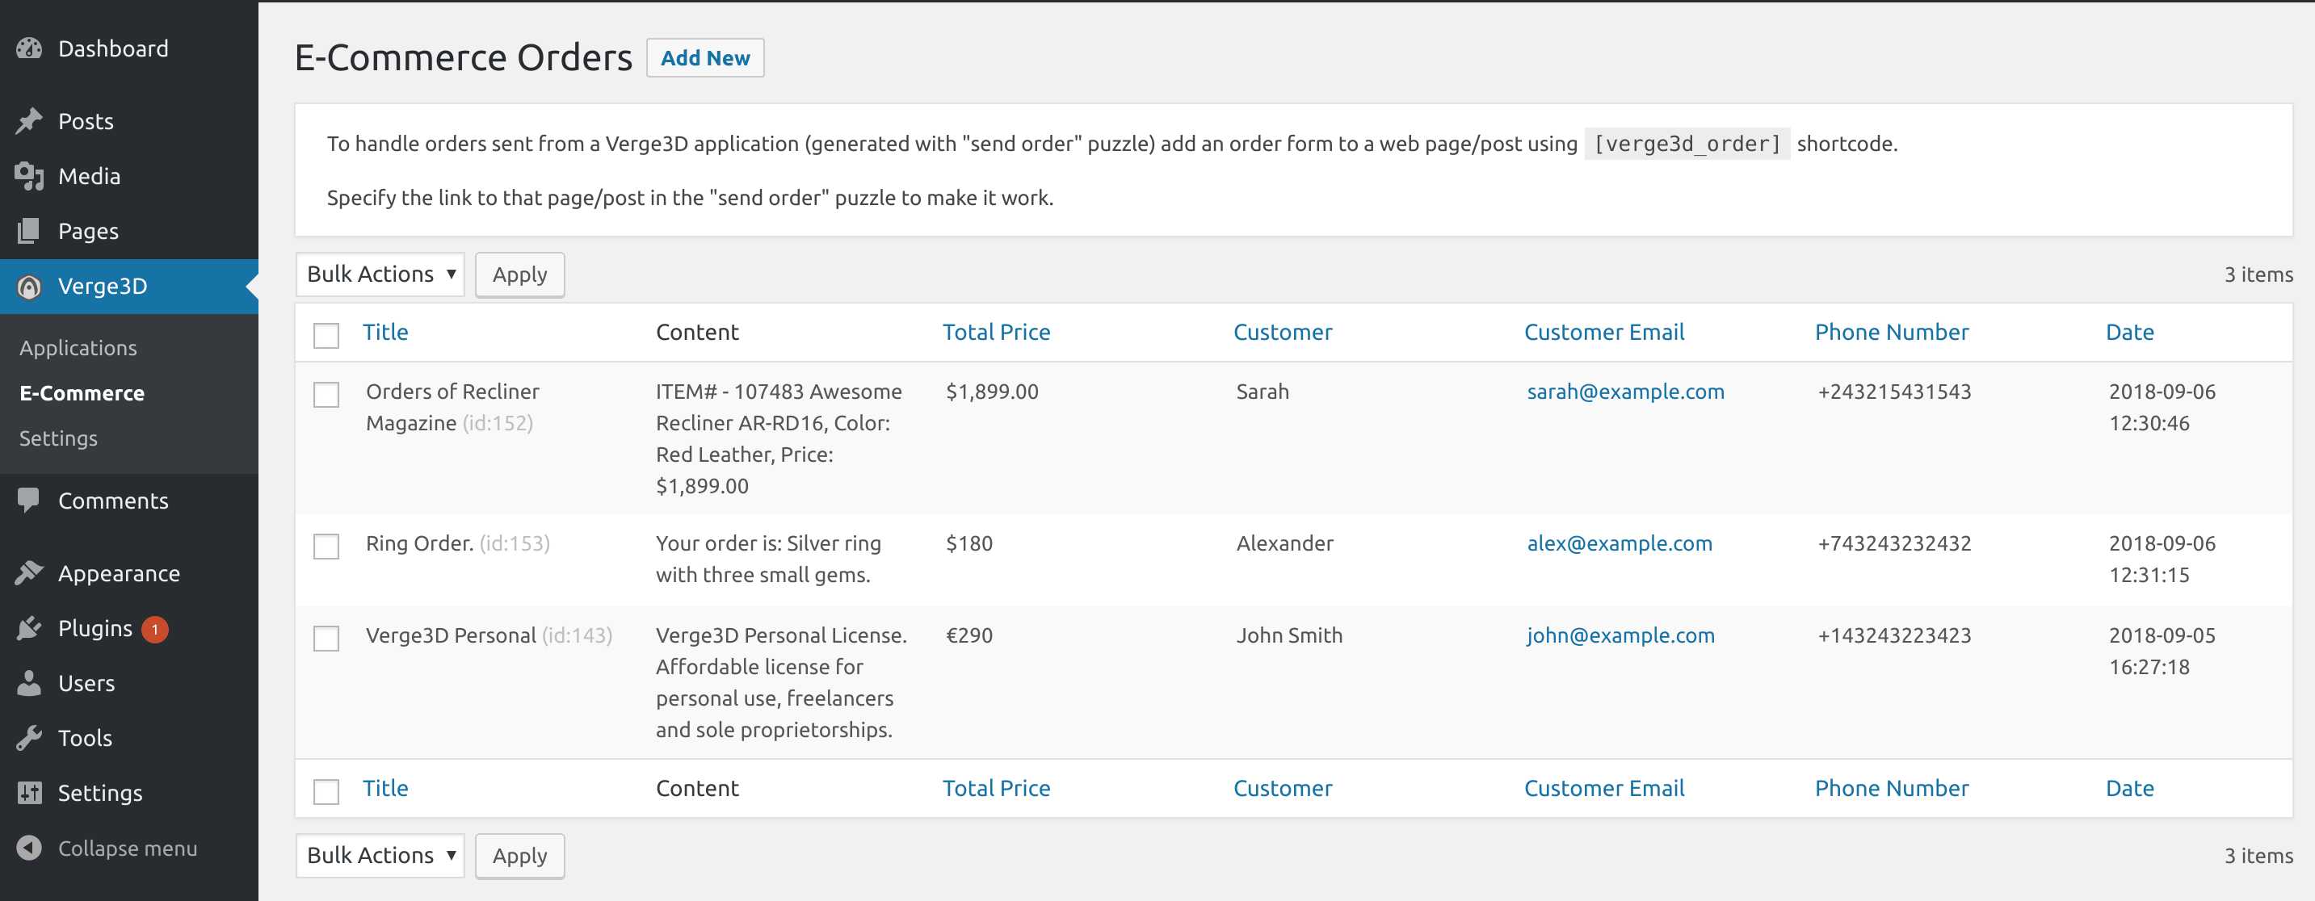
Task: Select Pages icon in sidebar
Action: 28,230
